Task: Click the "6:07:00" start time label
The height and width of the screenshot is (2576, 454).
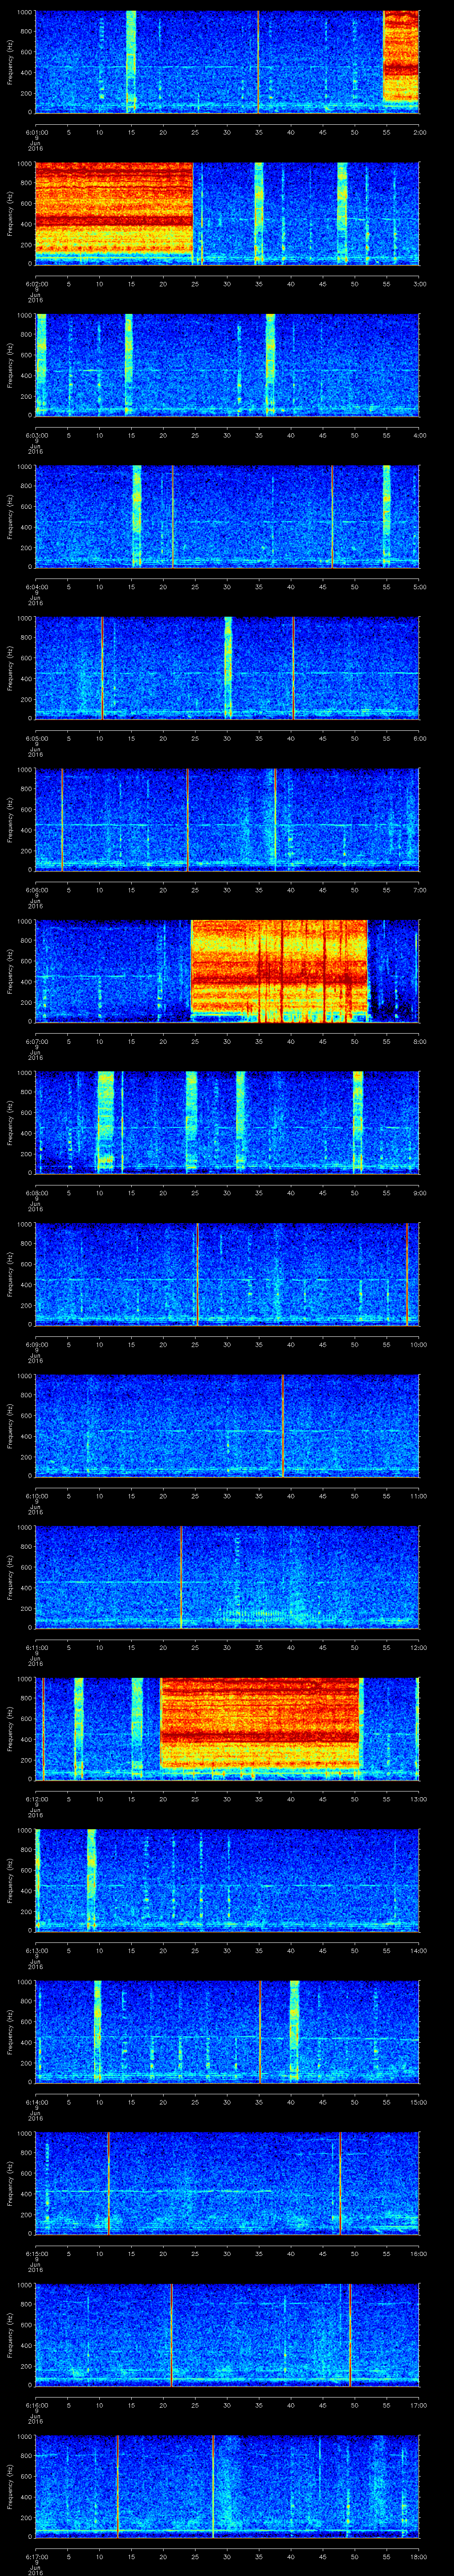Action: click(x=36, y=1041)
